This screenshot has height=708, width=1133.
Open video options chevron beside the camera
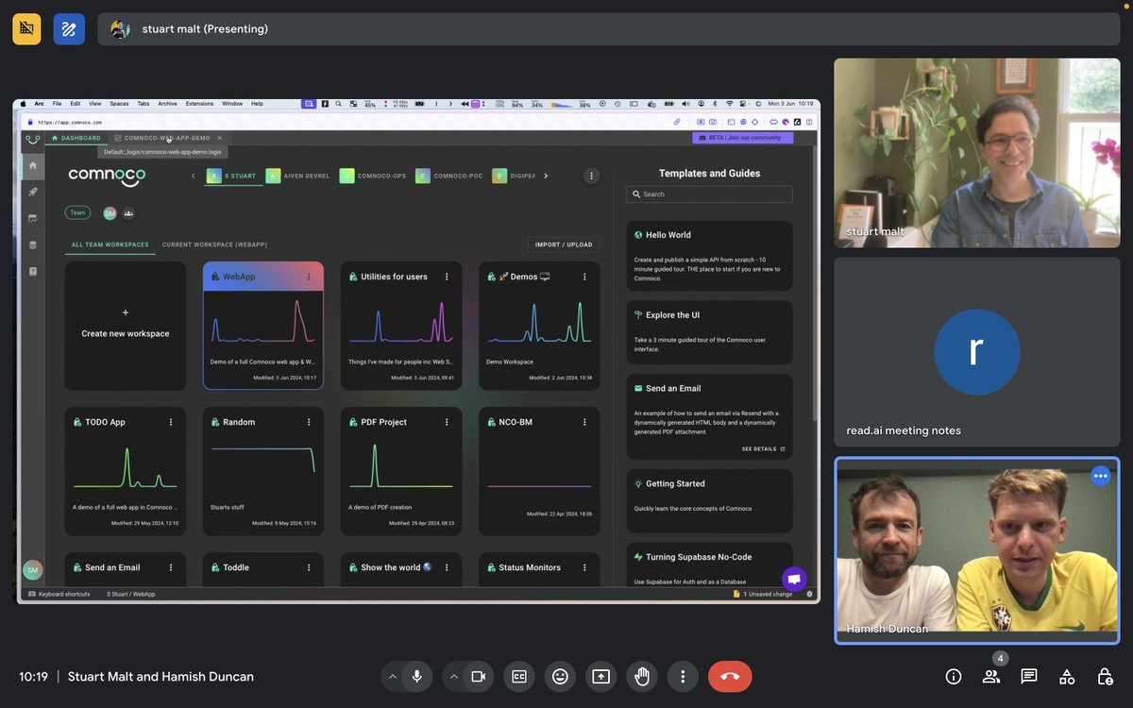click(x=454, y=676)
